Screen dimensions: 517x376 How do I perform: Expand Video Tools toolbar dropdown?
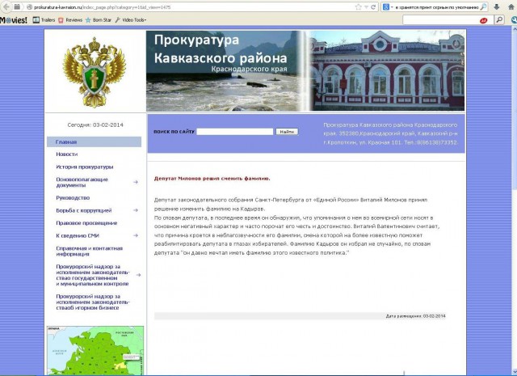click(x=131, y=20)
